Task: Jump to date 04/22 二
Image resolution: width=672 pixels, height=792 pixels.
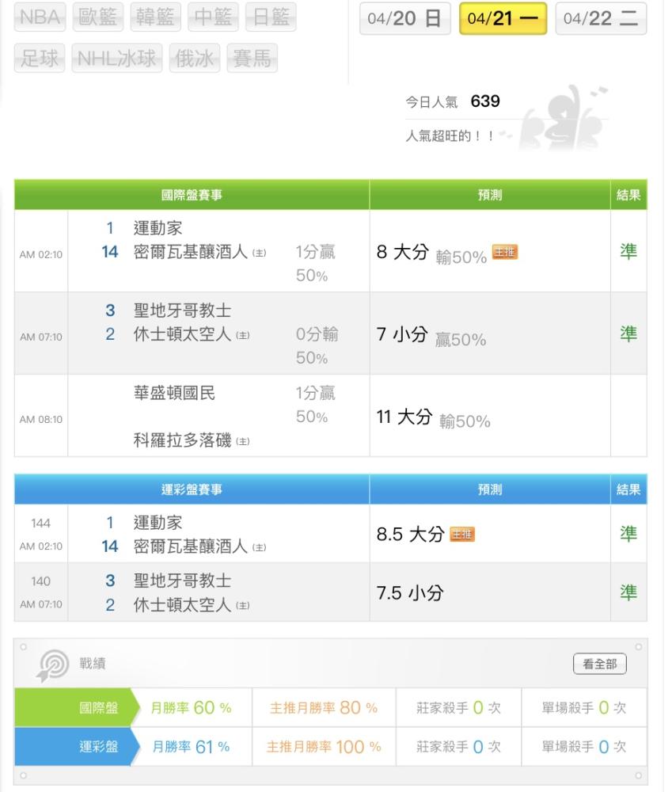Action: 601,19
